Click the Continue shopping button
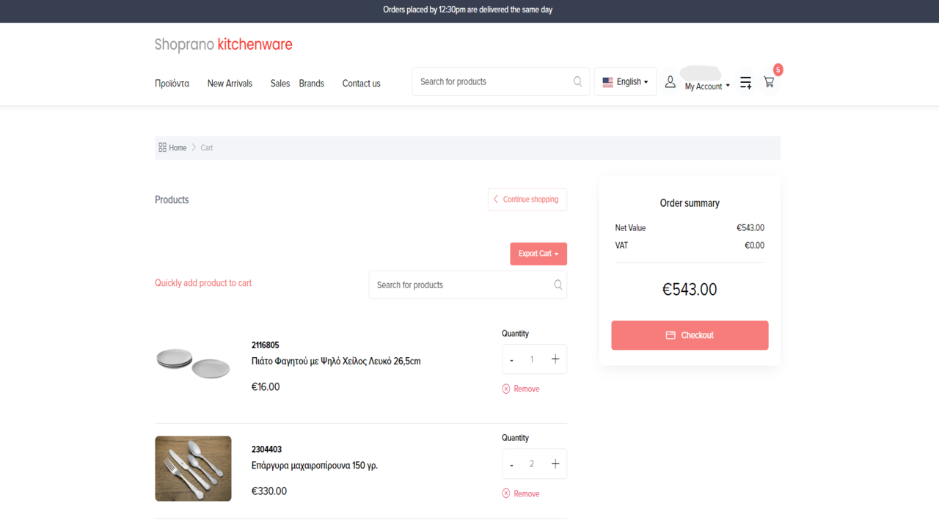 (527, 199)
